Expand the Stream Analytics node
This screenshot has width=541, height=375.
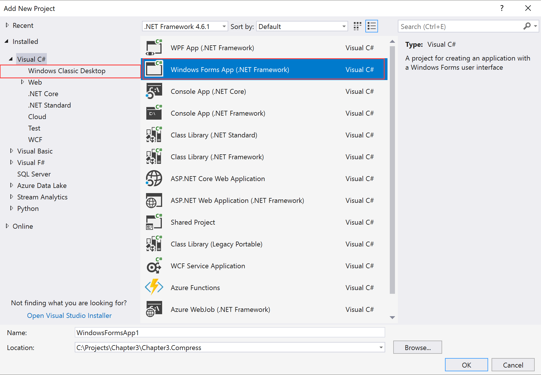coord(11,197)
